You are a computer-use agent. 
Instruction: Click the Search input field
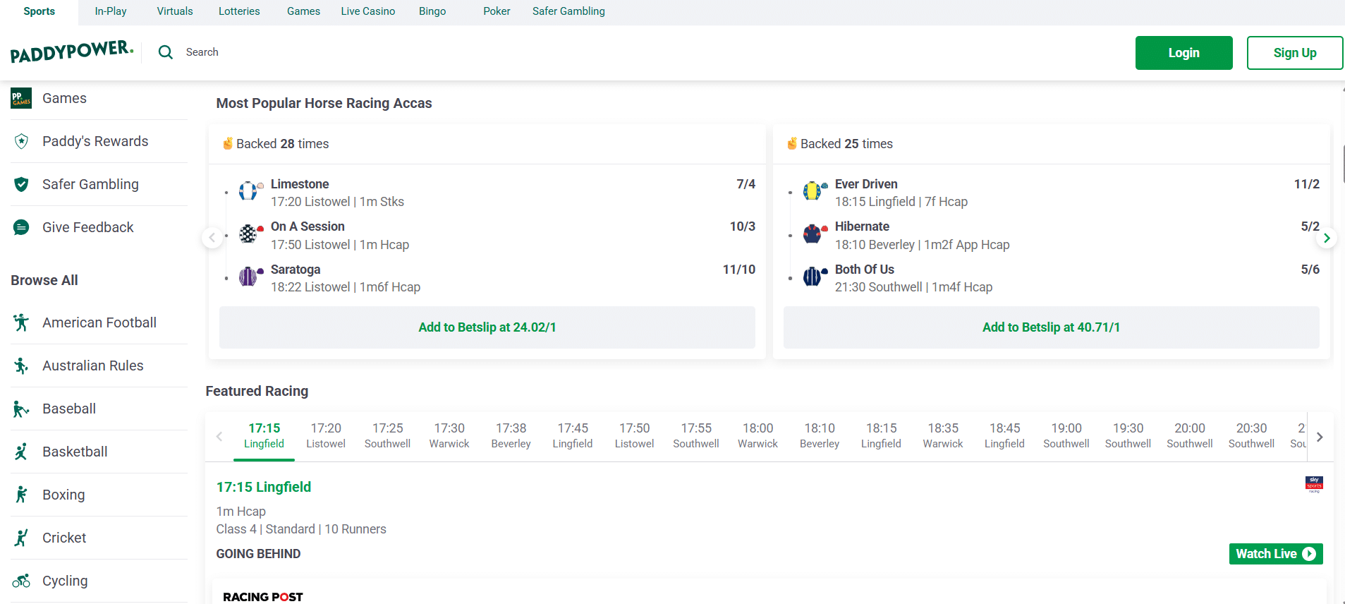[202, 52]
